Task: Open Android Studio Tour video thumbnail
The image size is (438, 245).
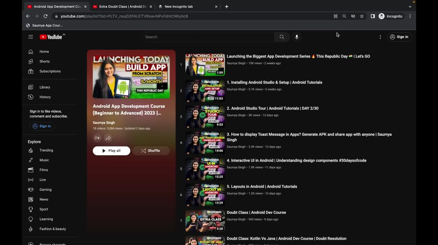Action: [x=205, y=117]
